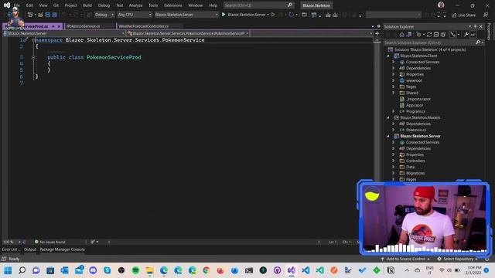This screenshot has width=495, height=278.
Task: Collapse the PokemonServiceProd class code block
Action: (33, 57)
